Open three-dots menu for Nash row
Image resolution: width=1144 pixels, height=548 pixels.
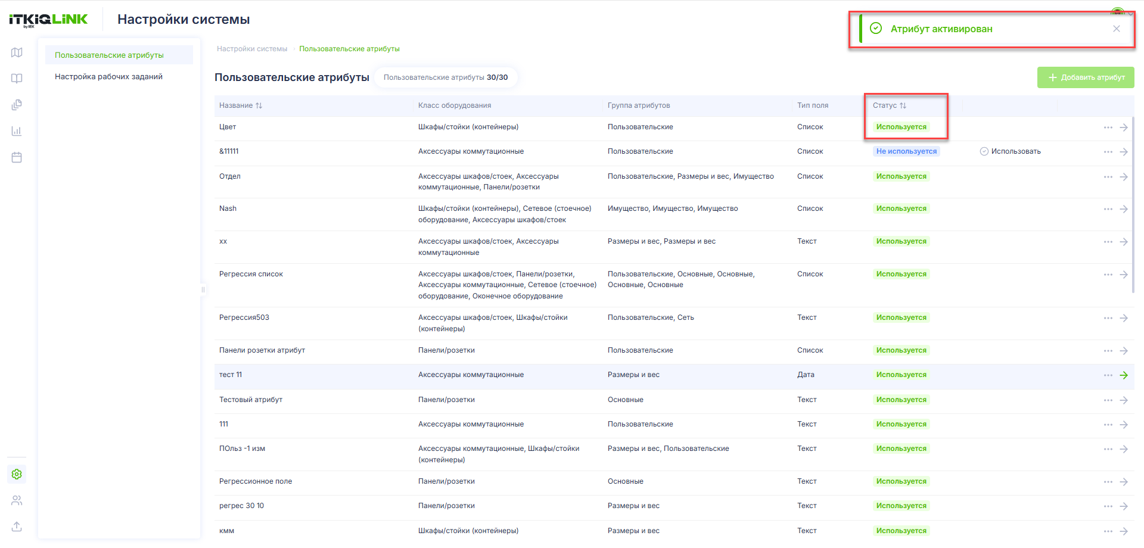[1108, 209]
